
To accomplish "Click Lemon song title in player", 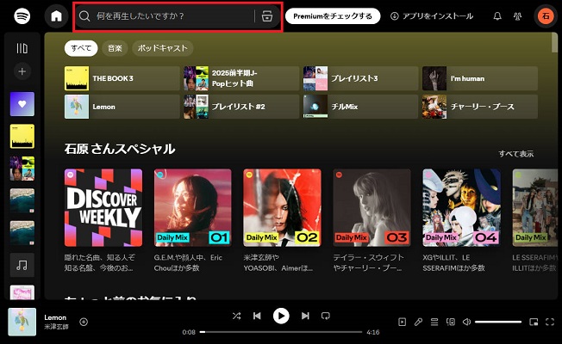I will 55,317.
